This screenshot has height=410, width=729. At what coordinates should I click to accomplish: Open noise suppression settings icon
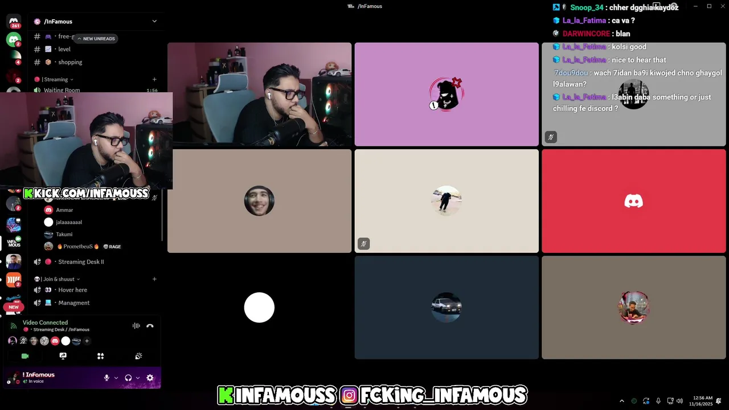pyautogui.click(x=136, y=326)
